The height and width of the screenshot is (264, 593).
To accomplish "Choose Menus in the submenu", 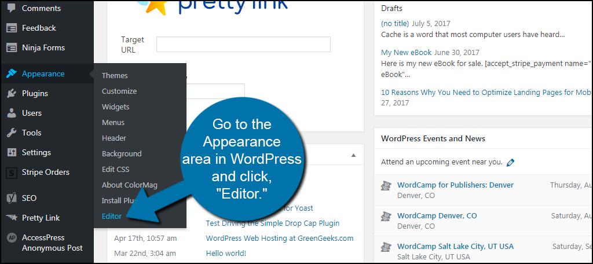I will pos(113,123).
